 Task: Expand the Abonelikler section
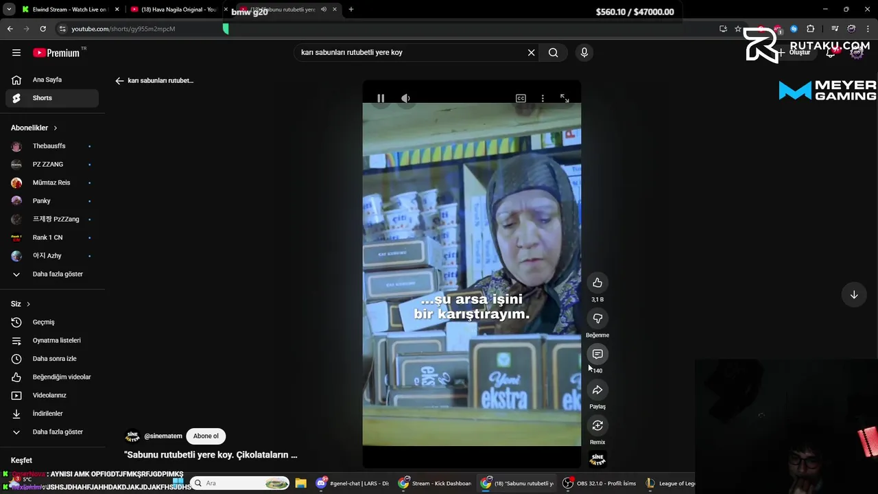tap(34, 128)
